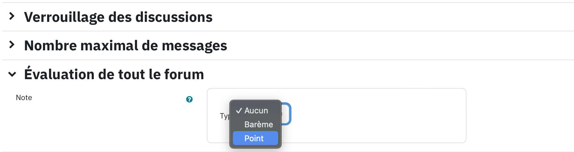The width and height of the screenshot is (574, 152).
Task: Show help for the Note setting
Action: point(189,99)
